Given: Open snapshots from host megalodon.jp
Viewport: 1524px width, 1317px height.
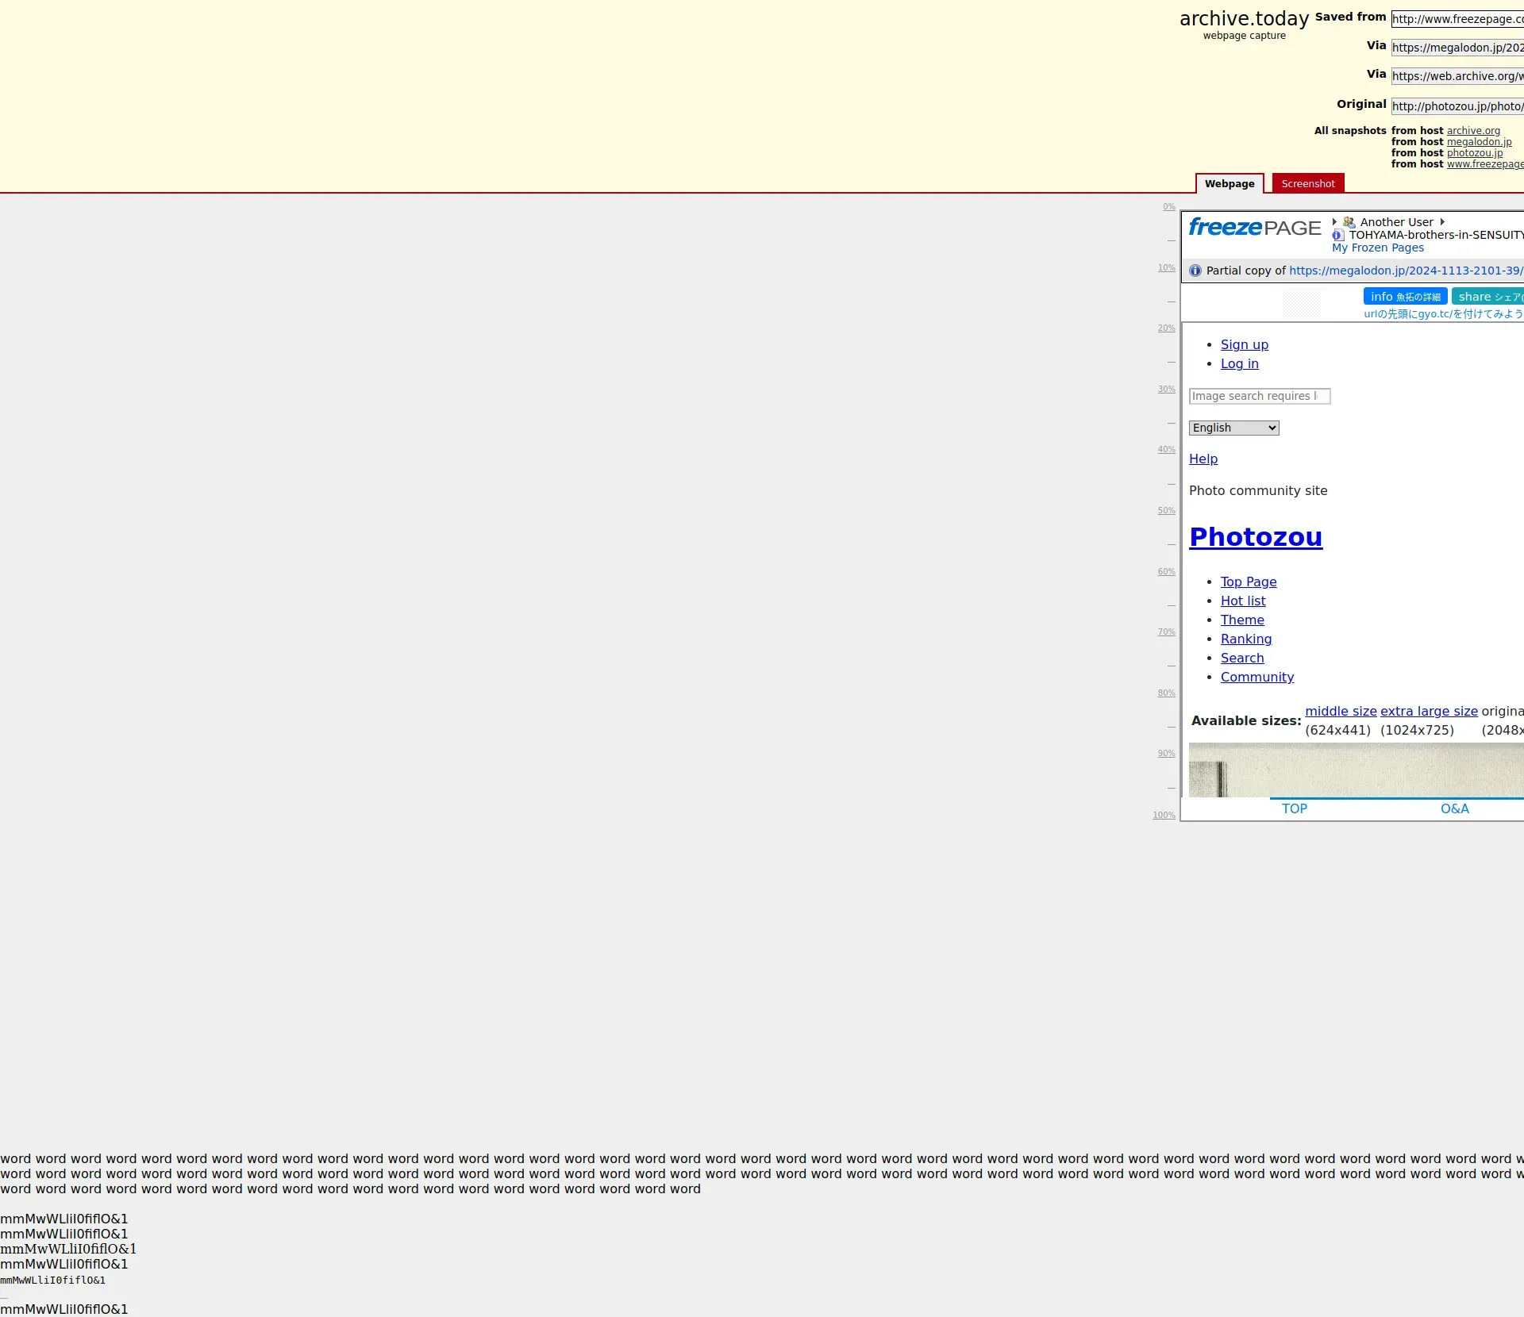Looking at the screenshot, I should click(1479, 142).
